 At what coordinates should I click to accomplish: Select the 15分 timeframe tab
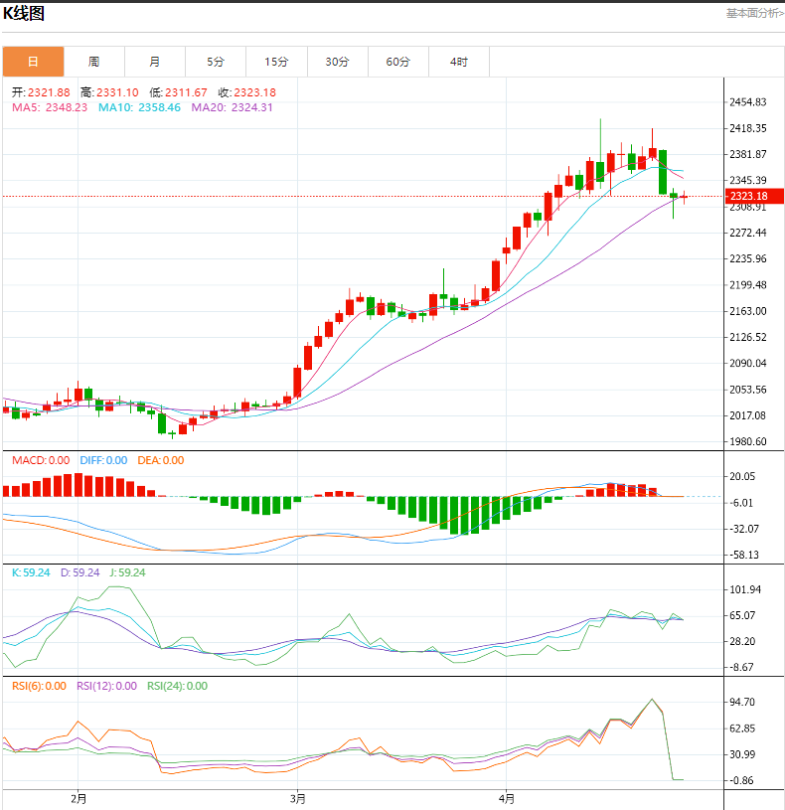click(x=276, y=62)
